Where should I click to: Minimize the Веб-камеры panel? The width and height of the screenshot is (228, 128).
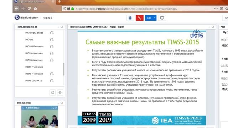tap(58, 103)
